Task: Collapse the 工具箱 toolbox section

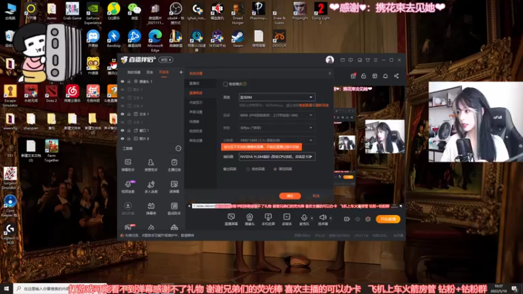Action: coord(178,148)
